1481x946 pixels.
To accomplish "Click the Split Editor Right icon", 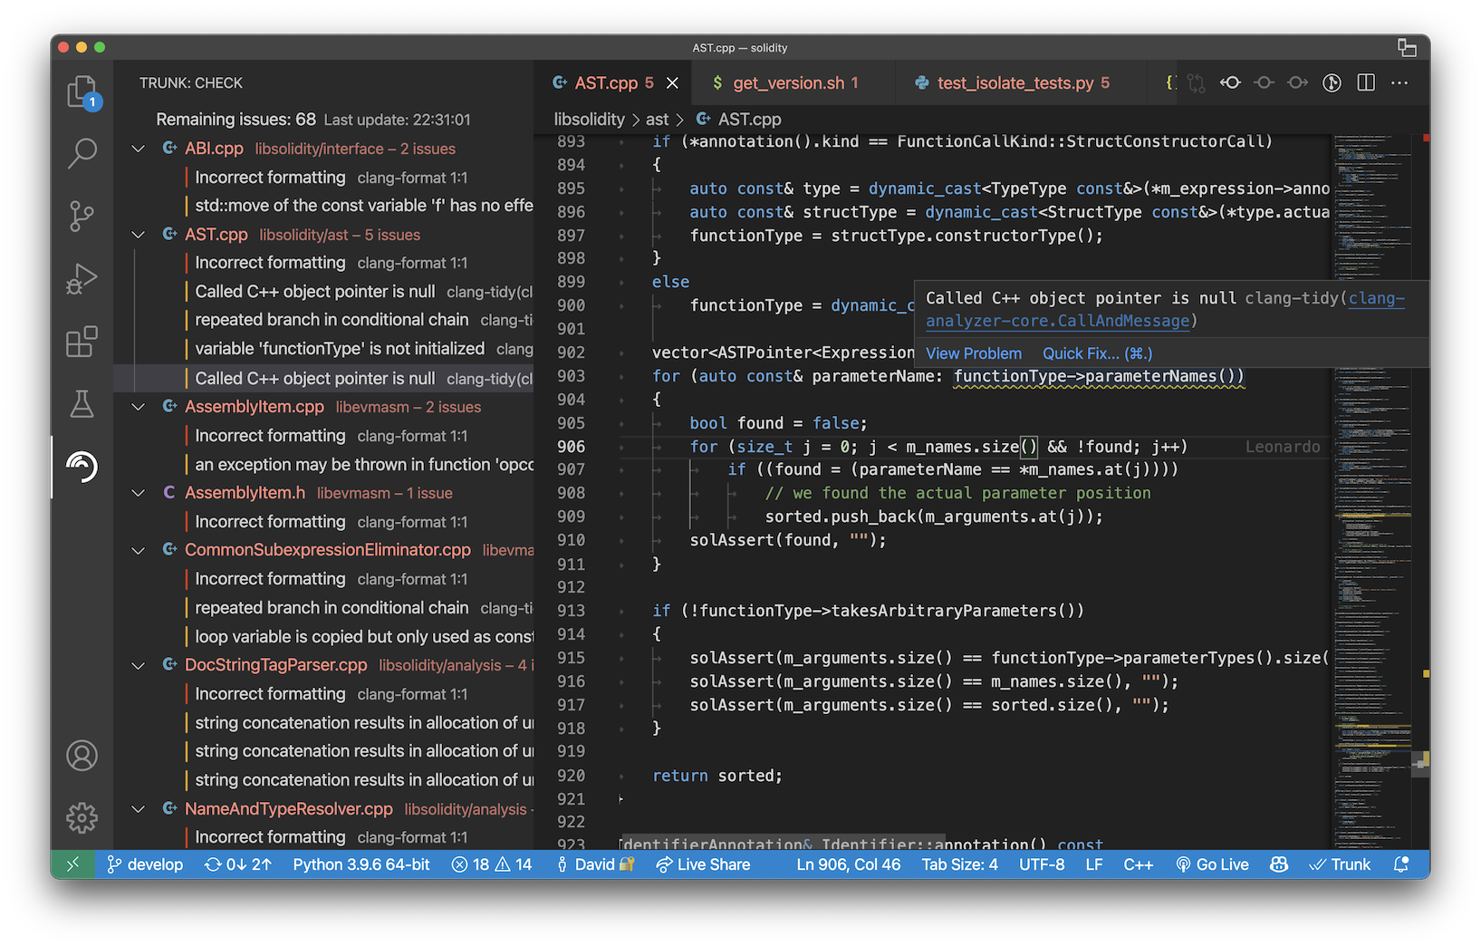I will [x=1366, y=82].
